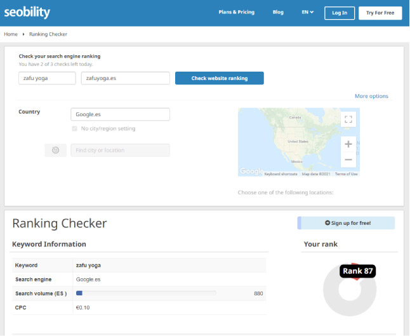
Task: Click the Search engine value Google.es
Action: (x=88, y=279)
